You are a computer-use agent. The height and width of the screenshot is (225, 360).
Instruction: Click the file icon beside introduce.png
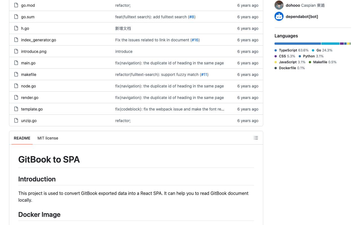(16, 51)
